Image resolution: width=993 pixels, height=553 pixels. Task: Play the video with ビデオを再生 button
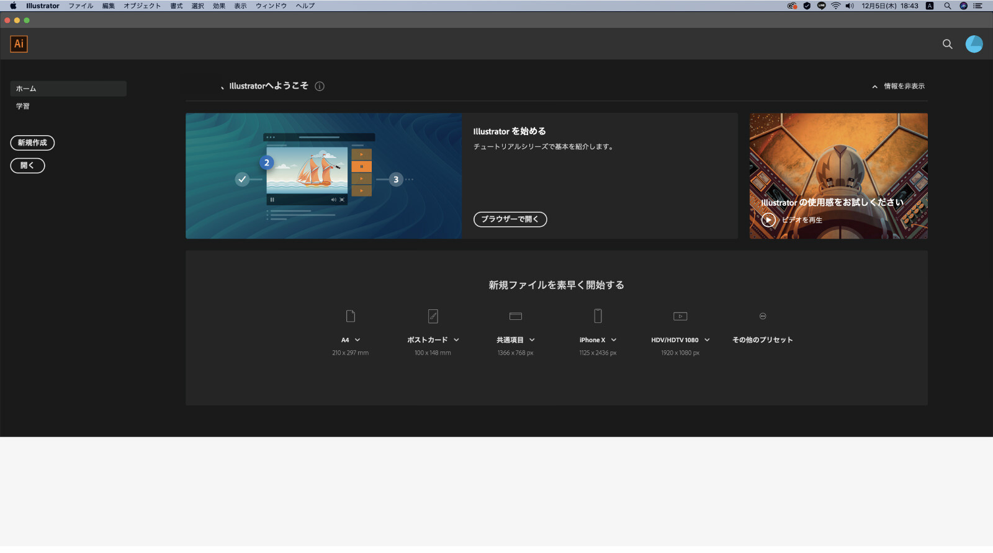768,220
